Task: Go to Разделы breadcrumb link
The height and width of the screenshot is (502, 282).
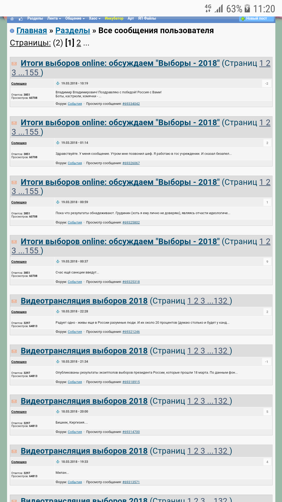Action: click(x=73, y=31)
